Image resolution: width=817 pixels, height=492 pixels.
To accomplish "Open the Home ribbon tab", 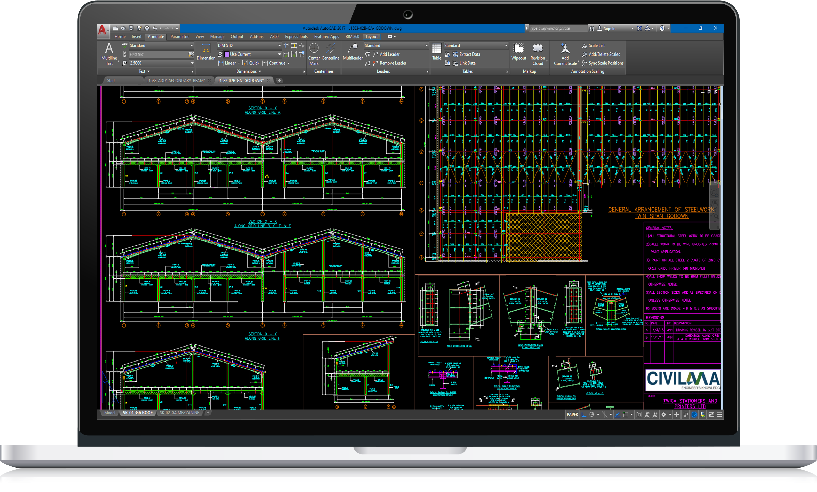I will 120,36.
